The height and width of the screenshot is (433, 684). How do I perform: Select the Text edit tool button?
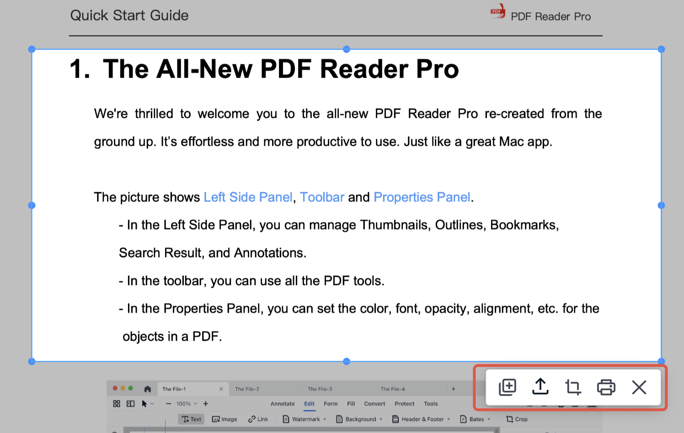click(x=192, y=419)
